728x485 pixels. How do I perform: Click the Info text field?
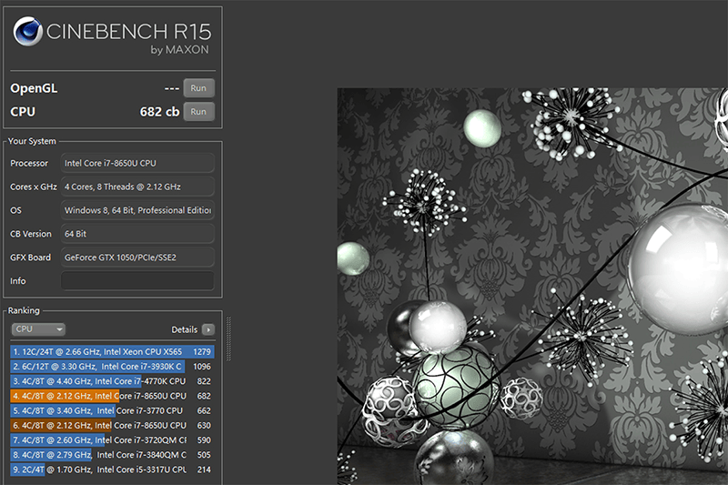pyautogui.click(x=137, y=281)
